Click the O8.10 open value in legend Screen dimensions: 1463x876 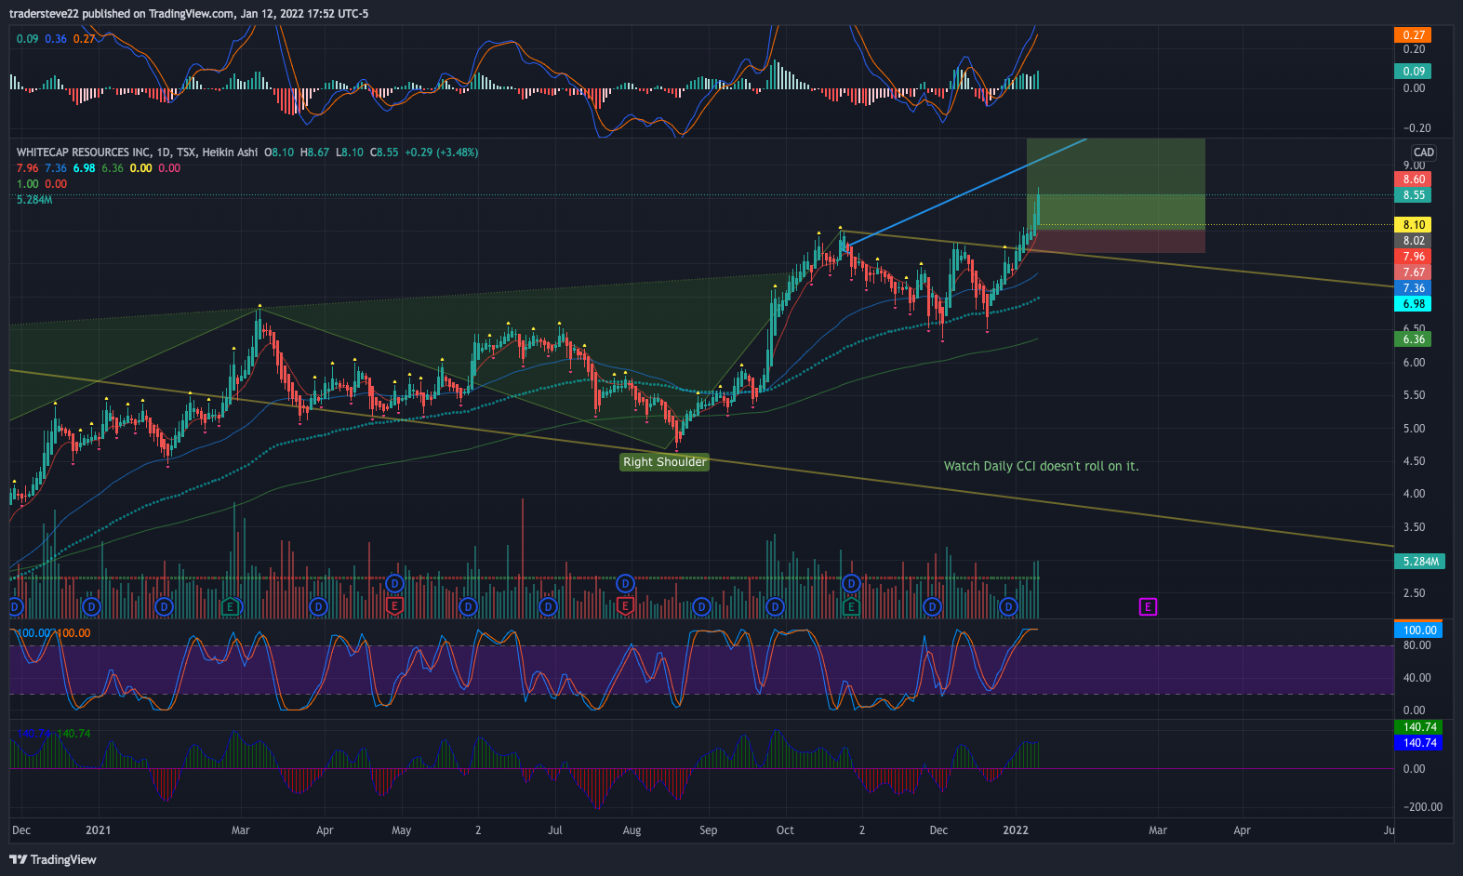(x=279, y=153)
